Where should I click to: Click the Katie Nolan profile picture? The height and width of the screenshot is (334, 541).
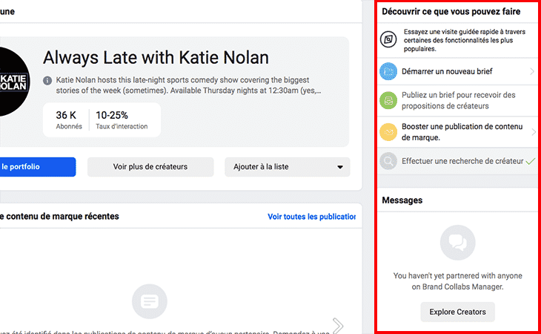[15, 82]
